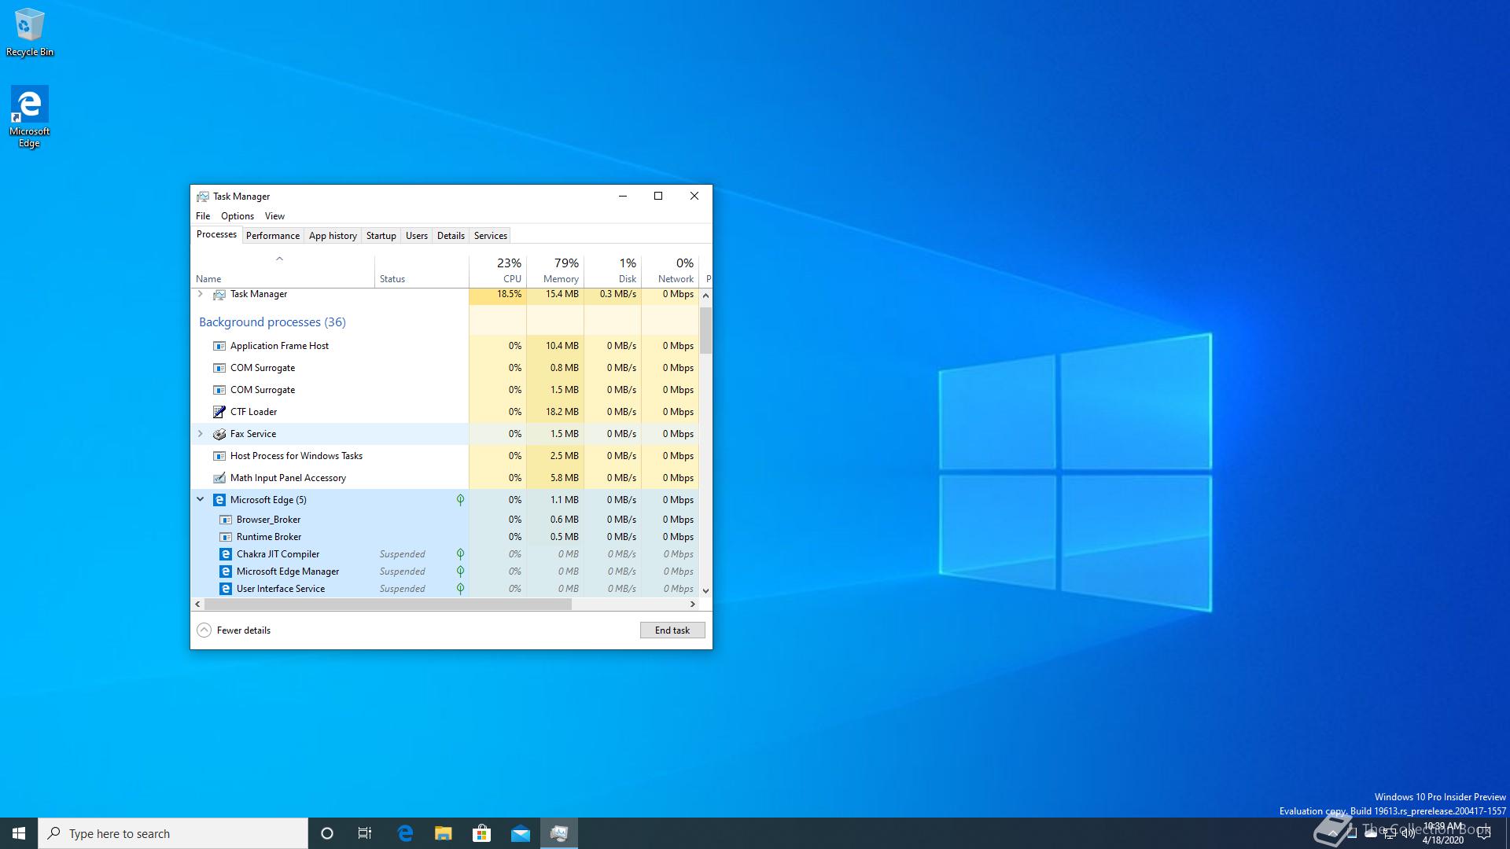The width and height of the screenshot is (1510, 849).
Task: Switch to the Details tab
Action: 451,236
